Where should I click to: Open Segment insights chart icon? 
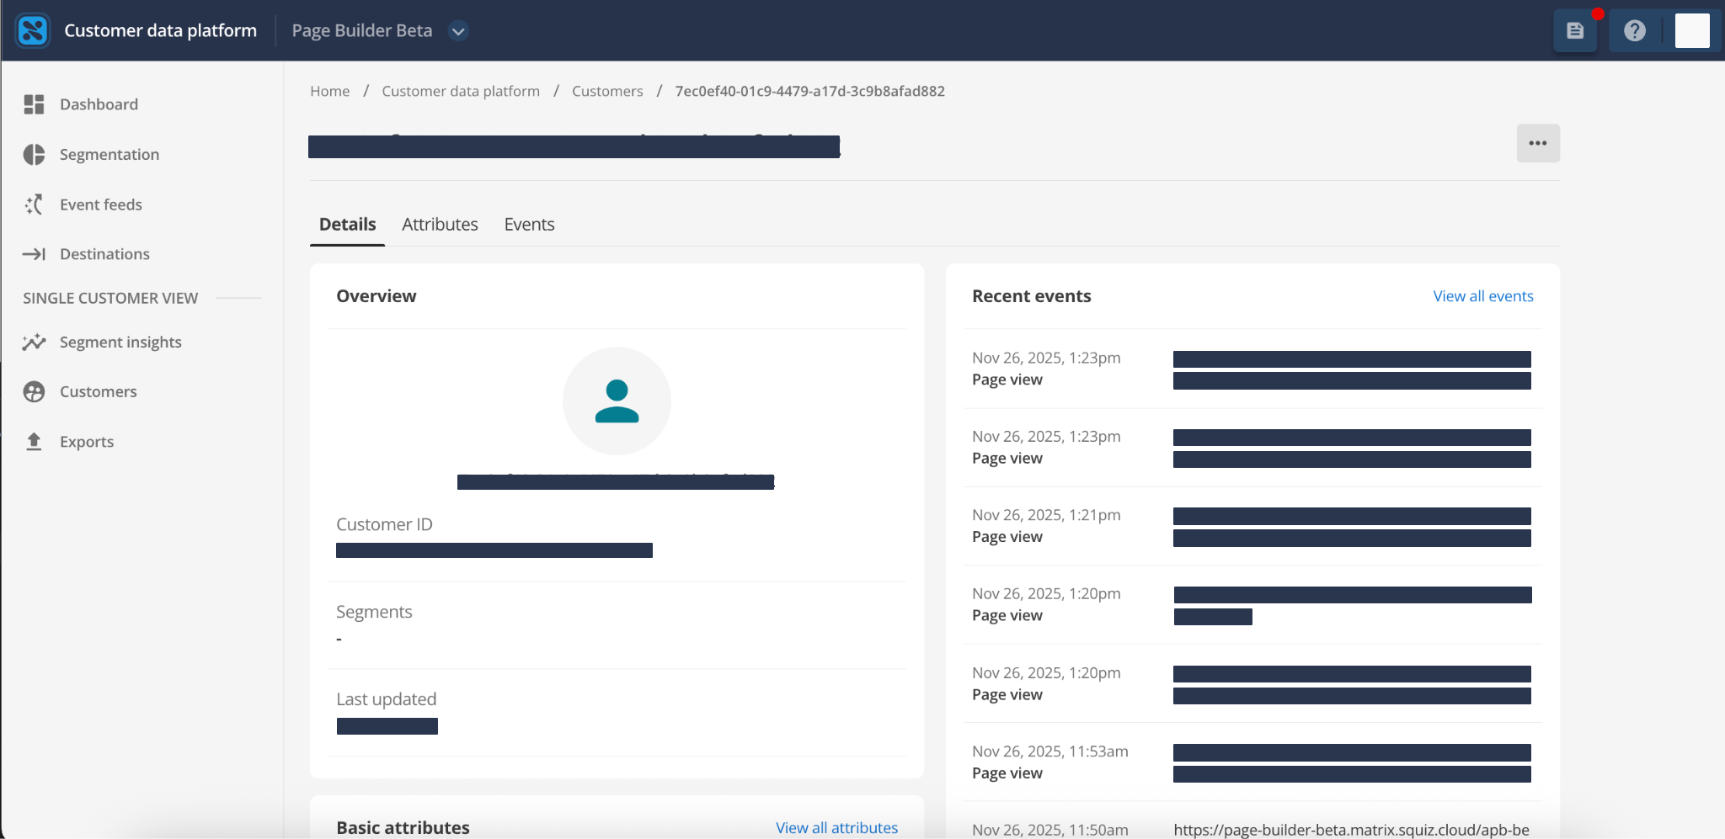click(34, 343)
